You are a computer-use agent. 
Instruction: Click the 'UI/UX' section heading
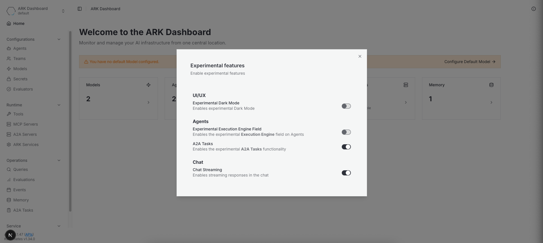(199, 95)
